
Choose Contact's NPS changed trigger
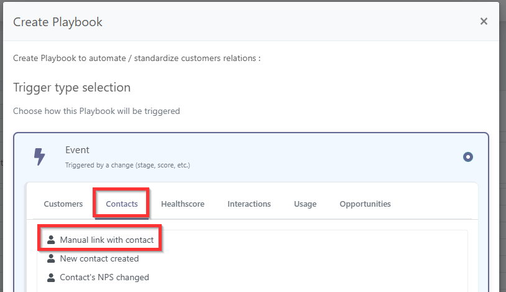pos(104,278)
